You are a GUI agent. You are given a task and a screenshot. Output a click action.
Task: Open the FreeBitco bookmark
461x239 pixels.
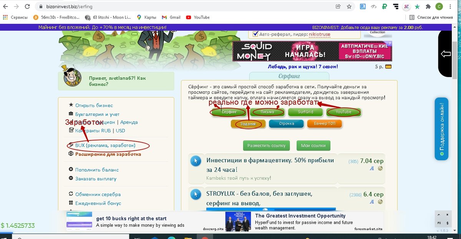pos(57,17)
